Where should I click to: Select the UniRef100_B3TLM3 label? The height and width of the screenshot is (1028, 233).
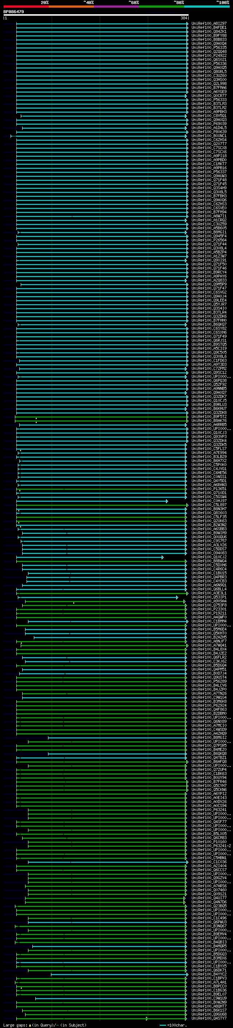pyautogui.click(x=209, y=104)
